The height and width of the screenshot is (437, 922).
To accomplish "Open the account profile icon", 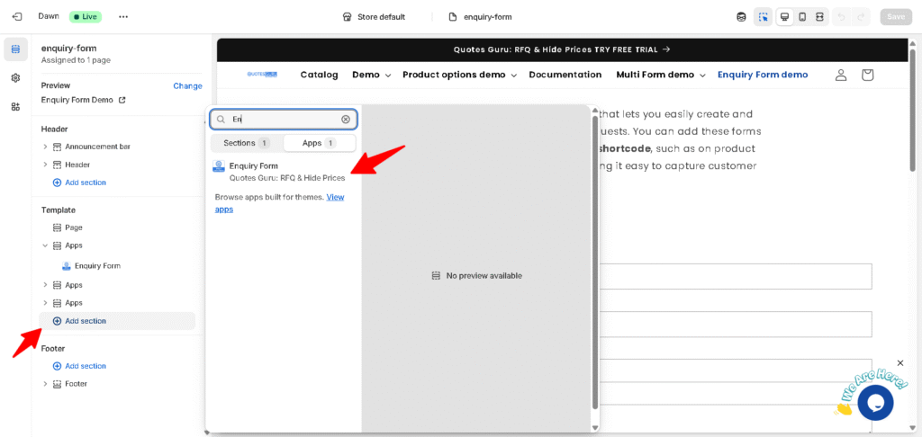I will tap(840, 75).
